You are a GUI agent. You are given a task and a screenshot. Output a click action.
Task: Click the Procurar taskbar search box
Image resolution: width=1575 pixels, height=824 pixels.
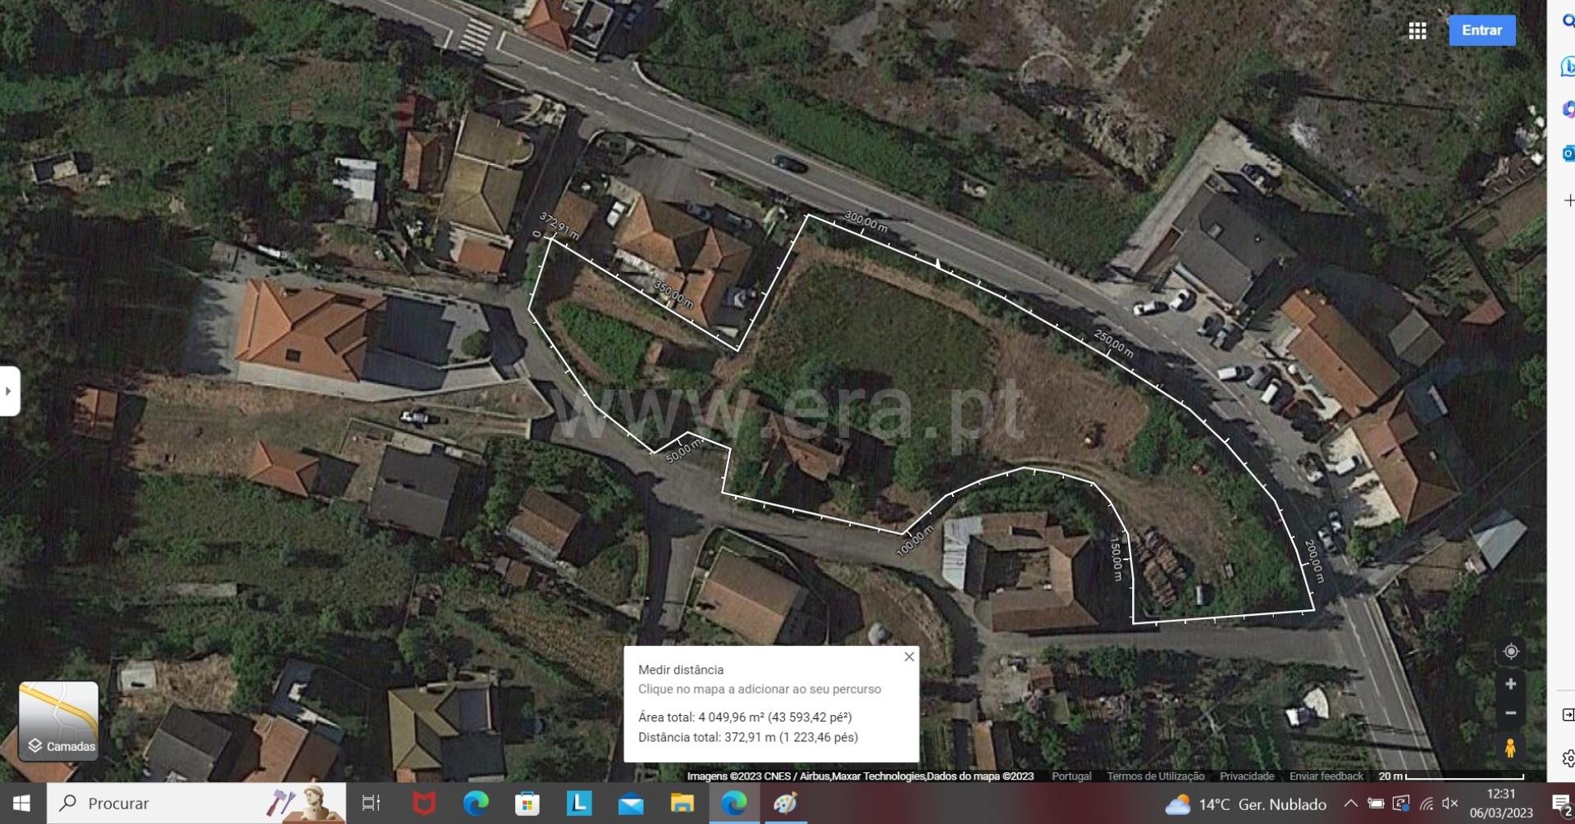(x=197, y=804)
